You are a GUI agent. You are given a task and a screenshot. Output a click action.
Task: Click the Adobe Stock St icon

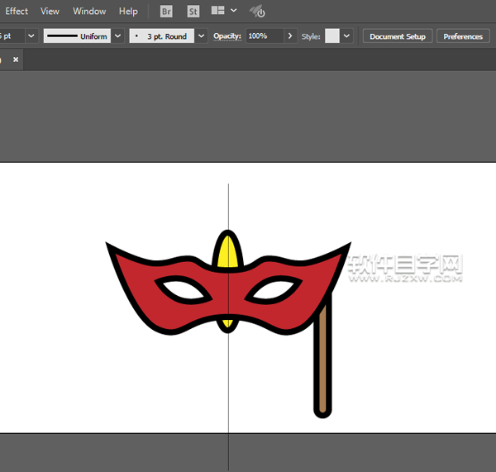click(x=193, y=12)
